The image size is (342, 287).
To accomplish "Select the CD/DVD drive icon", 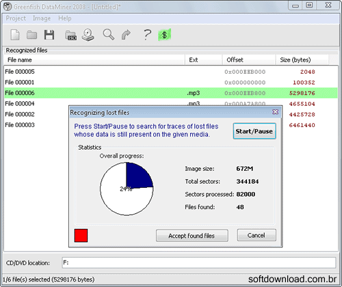I will (88, 35).
